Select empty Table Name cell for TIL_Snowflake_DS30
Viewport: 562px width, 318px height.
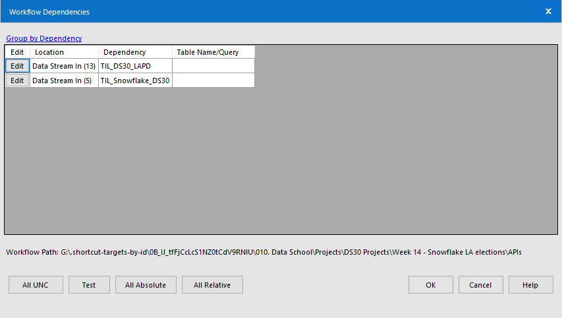coord(213,80)
